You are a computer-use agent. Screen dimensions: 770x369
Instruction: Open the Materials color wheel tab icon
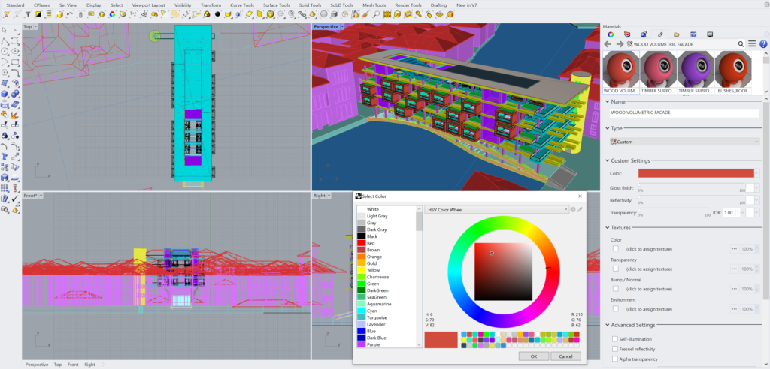611,34
